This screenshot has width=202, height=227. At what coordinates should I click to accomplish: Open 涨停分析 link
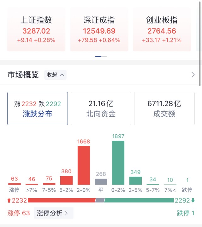54,213
